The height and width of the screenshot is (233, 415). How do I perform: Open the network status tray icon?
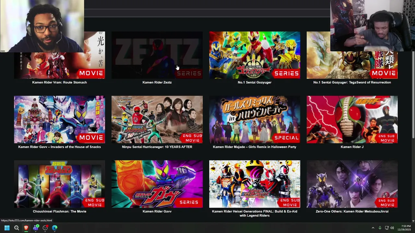[387, 228]
